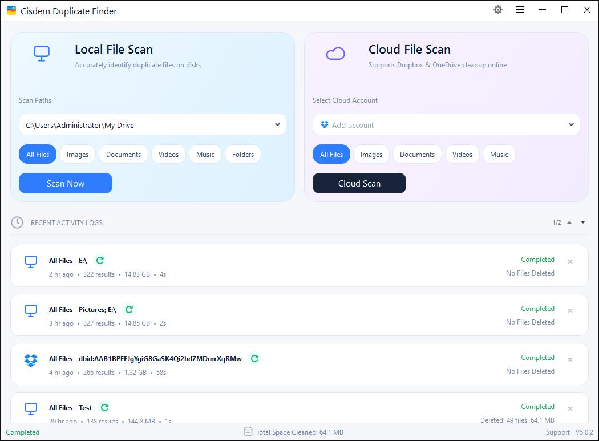Select Folders filter for local scan
This screenshot has height=441, width=599.
(x=243, y=155)
